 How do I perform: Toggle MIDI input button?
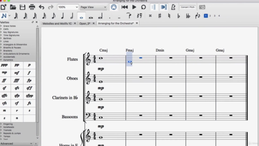click(114, 7)
